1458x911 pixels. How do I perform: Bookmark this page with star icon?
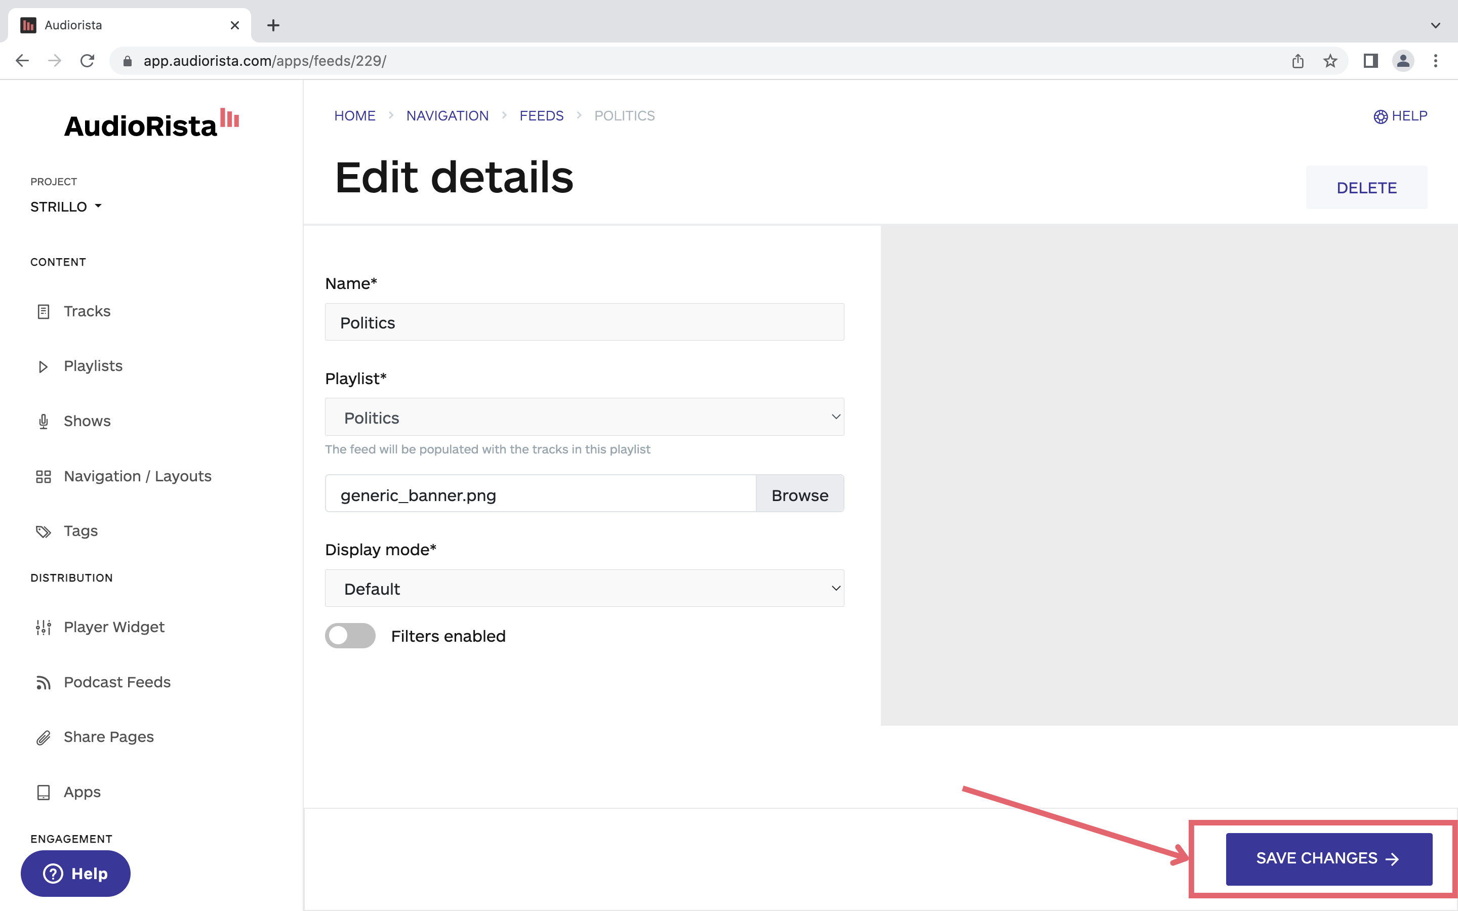[1330, 61]
